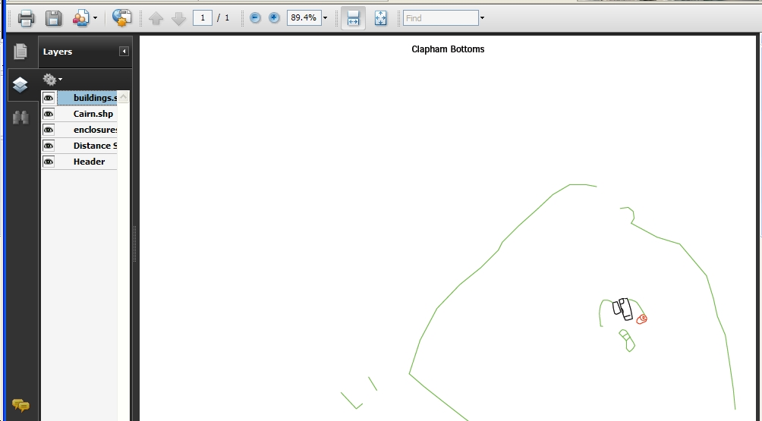Click the zoom in plus button
This screenshot has height=421, width=762.
274,18
